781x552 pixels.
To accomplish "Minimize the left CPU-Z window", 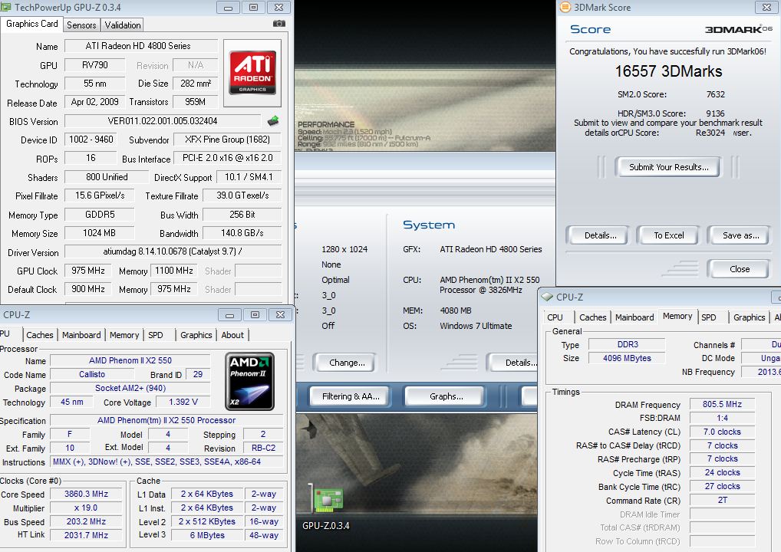I will [x=229, y=315].
